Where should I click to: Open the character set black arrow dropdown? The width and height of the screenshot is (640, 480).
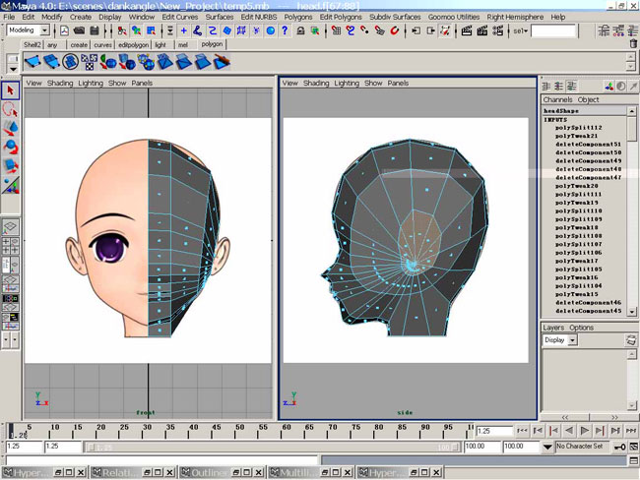click(x=547, y=447)
